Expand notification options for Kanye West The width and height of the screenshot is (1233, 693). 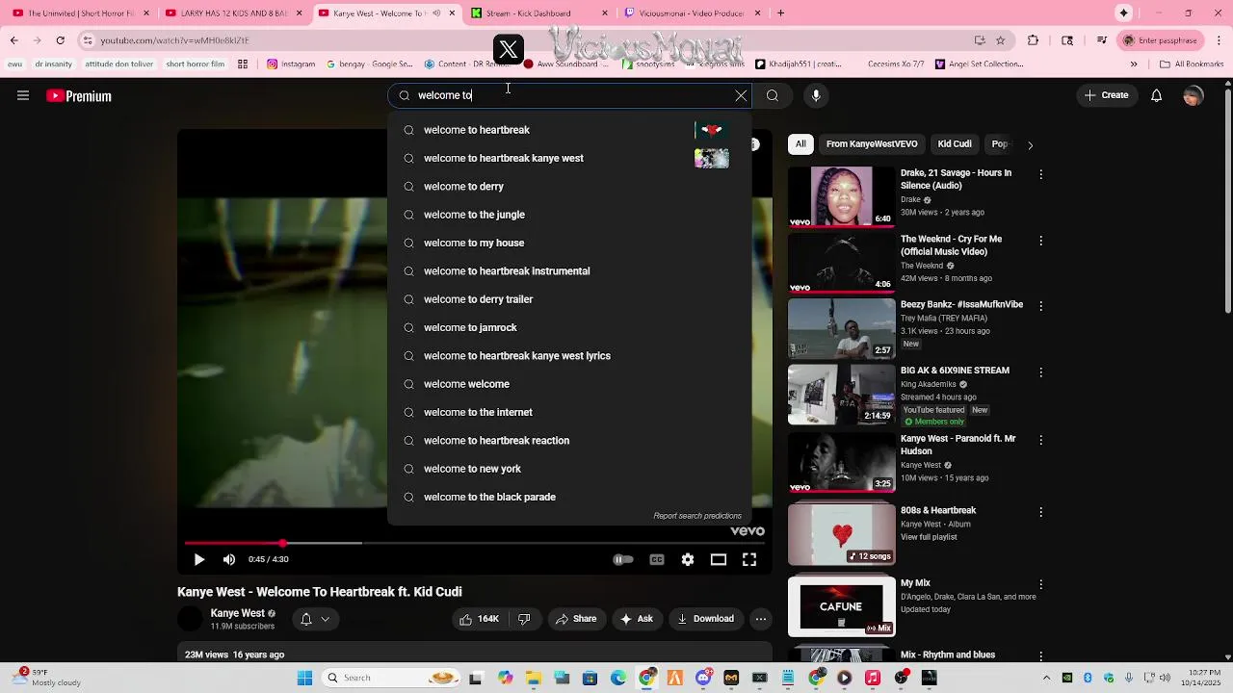tap(315, 619)
